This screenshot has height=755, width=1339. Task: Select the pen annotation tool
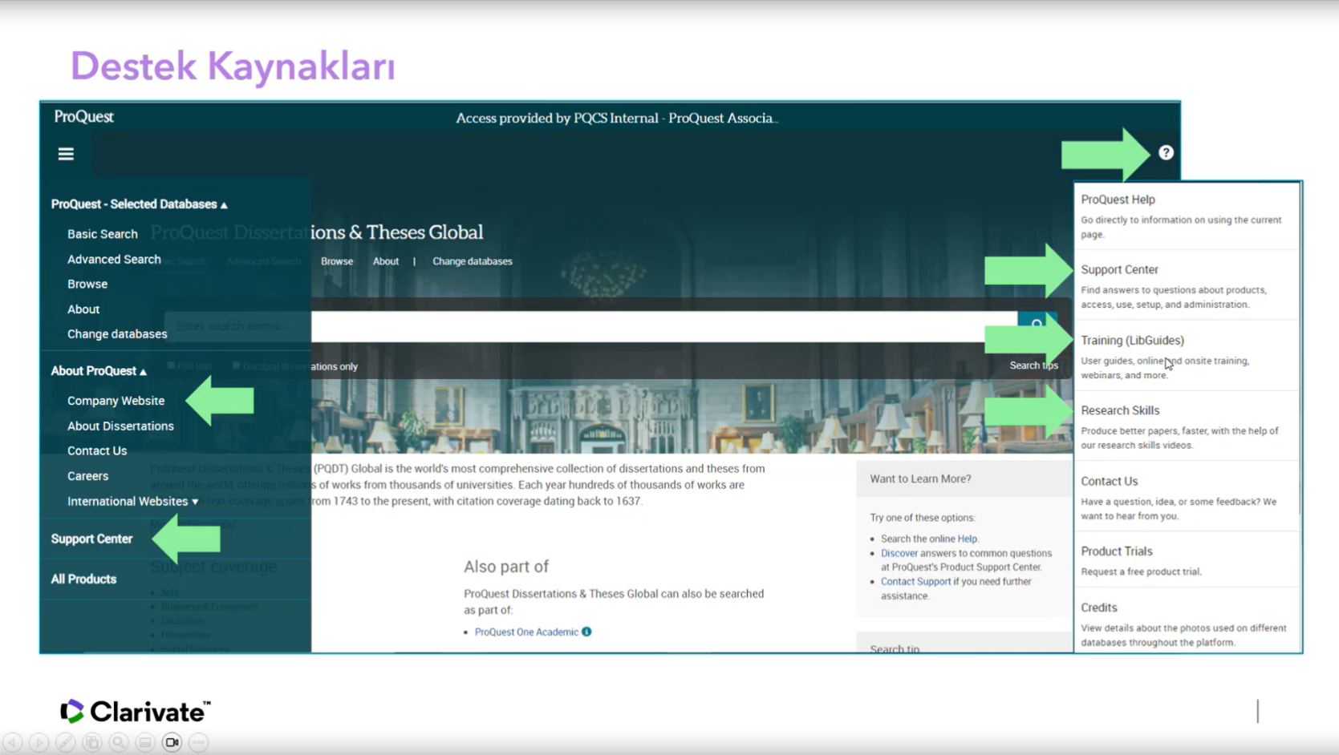click(66, 743)
